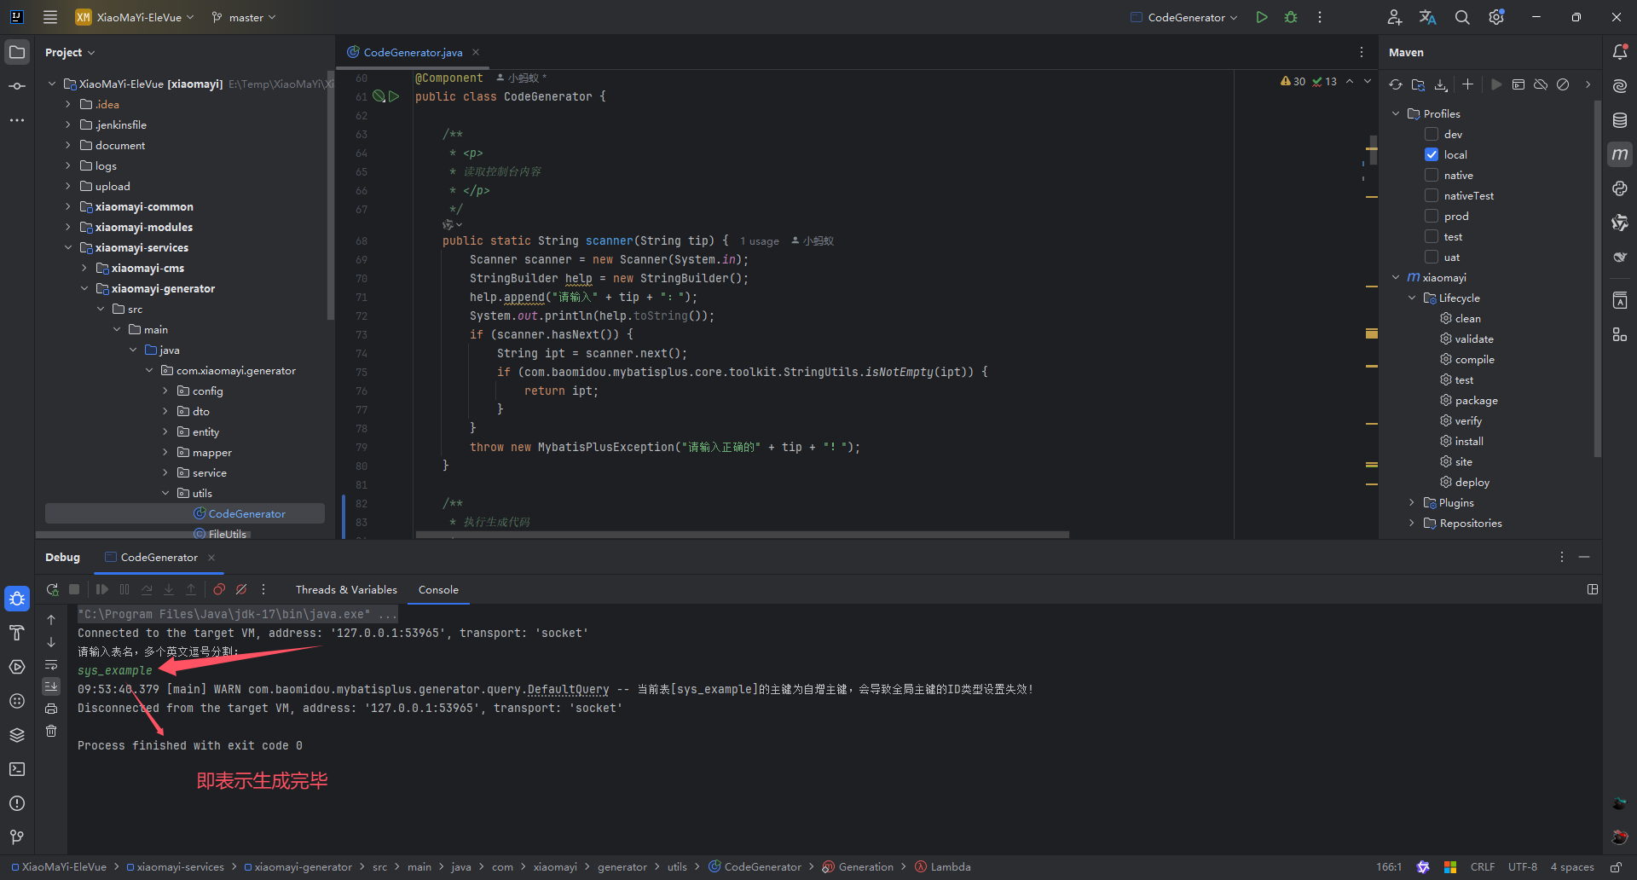Click the editor horizontal scrollbar

click(742, 535)
